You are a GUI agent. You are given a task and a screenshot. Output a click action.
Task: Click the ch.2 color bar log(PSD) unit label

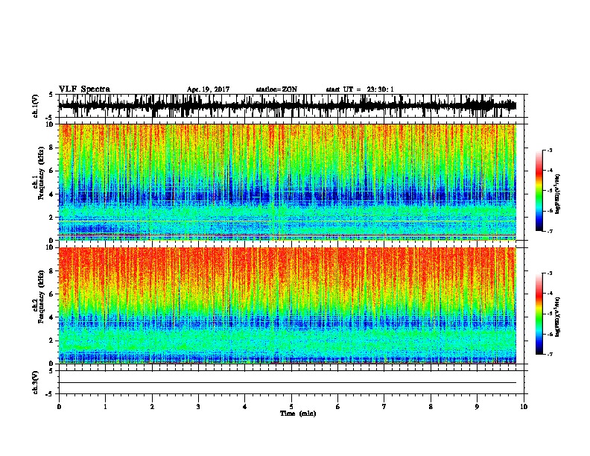tap(557, 317)
